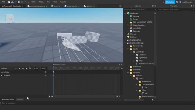The image size is (195, 110).
Task: Click the Filter workspace input field
Action: pyautogui.click(x=139, y=9)
